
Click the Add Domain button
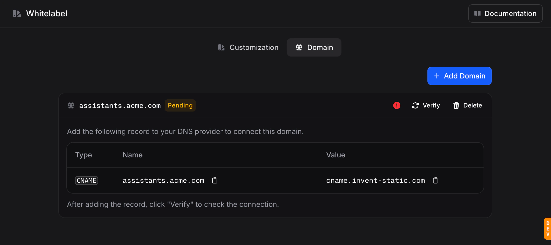tap(459, 76)
